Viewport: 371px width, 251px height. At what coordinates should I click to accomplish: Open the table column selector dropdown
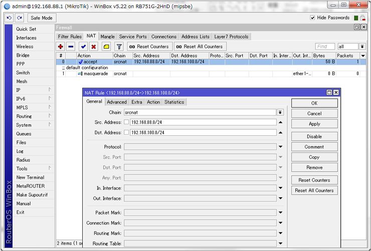(x=363, y=56)
